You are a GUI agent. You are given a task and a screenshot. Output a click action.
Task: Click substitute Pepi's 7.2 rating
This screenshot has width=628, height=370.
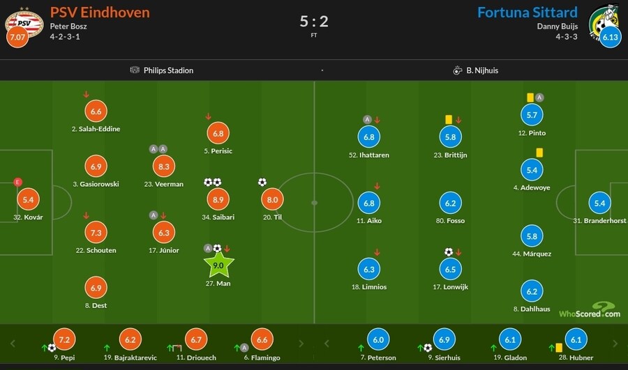64,339
